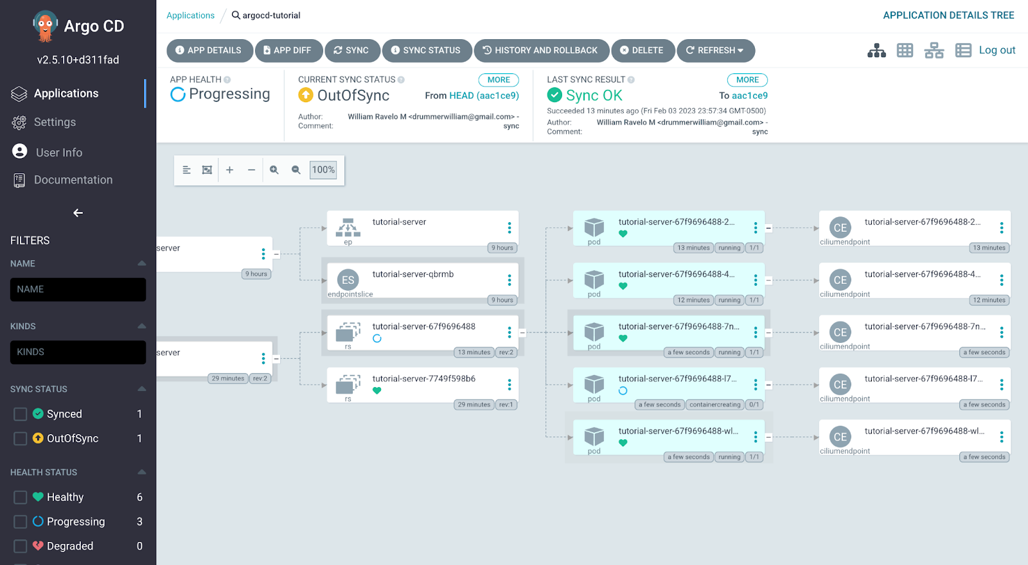Click rev:2 tag on tutorial-server-67f9696488
Image resolution: width=1028 pixels, height=565 pixels.
point(506,352)
